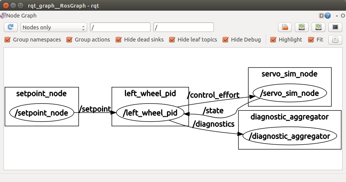This screenshot has height=182, width=346.
Task: Undock the Node Graph panel with the O button
Action: click(x=343, y=16)
